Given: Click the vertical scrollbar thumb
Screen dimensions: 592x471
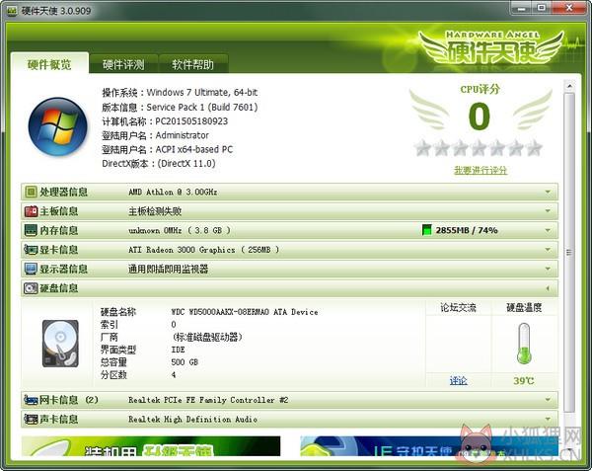Looking at the screenshot, I should coord(569,252).
